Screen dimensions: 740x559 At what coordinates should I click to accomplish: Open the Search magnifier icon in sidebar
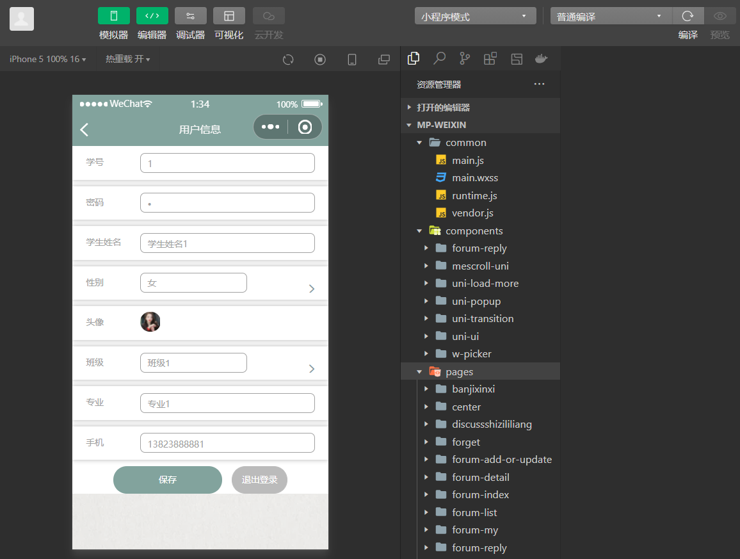(439, 58)
